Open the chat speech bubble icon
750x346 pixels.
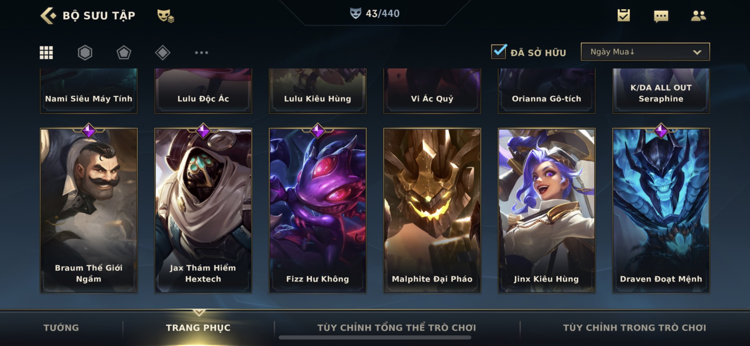[x=661, y=16]
